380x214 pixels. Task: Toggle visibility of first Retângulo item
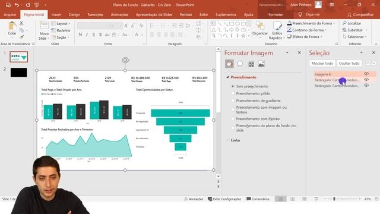coord(366,80)
